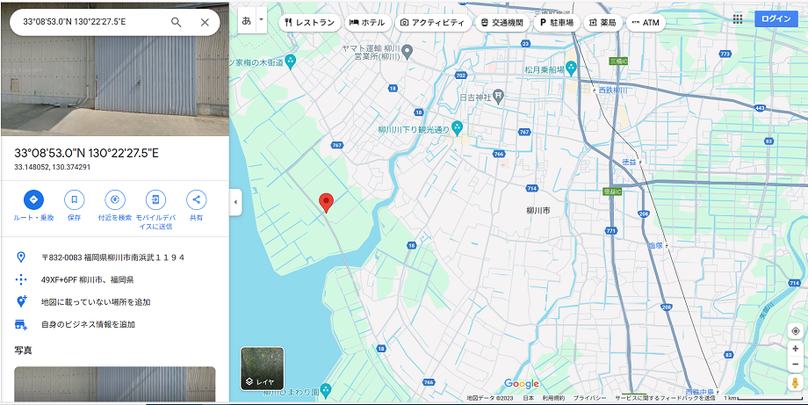This screenshot has height=405, width=808.
Task: Open the Google apps grid
Action: (737, 18)
